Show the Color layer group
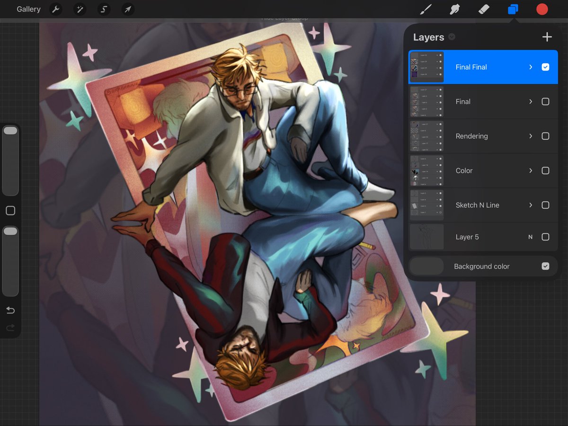Viewport: 568px width, 426px height. click(545, 170)
